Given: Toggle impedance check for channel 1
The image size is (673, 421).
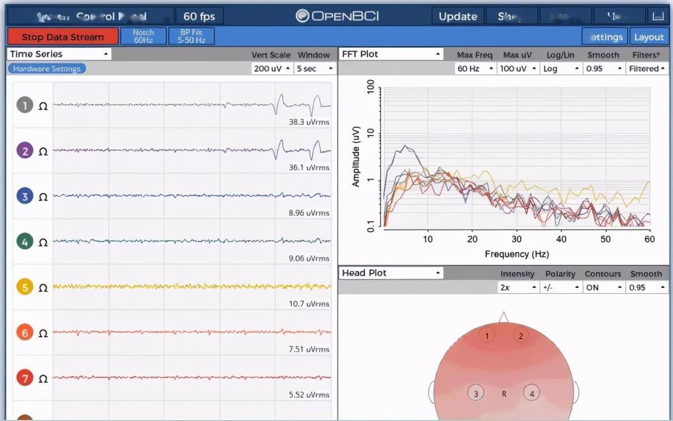Looking at the screenshot, I should [43, 105].
